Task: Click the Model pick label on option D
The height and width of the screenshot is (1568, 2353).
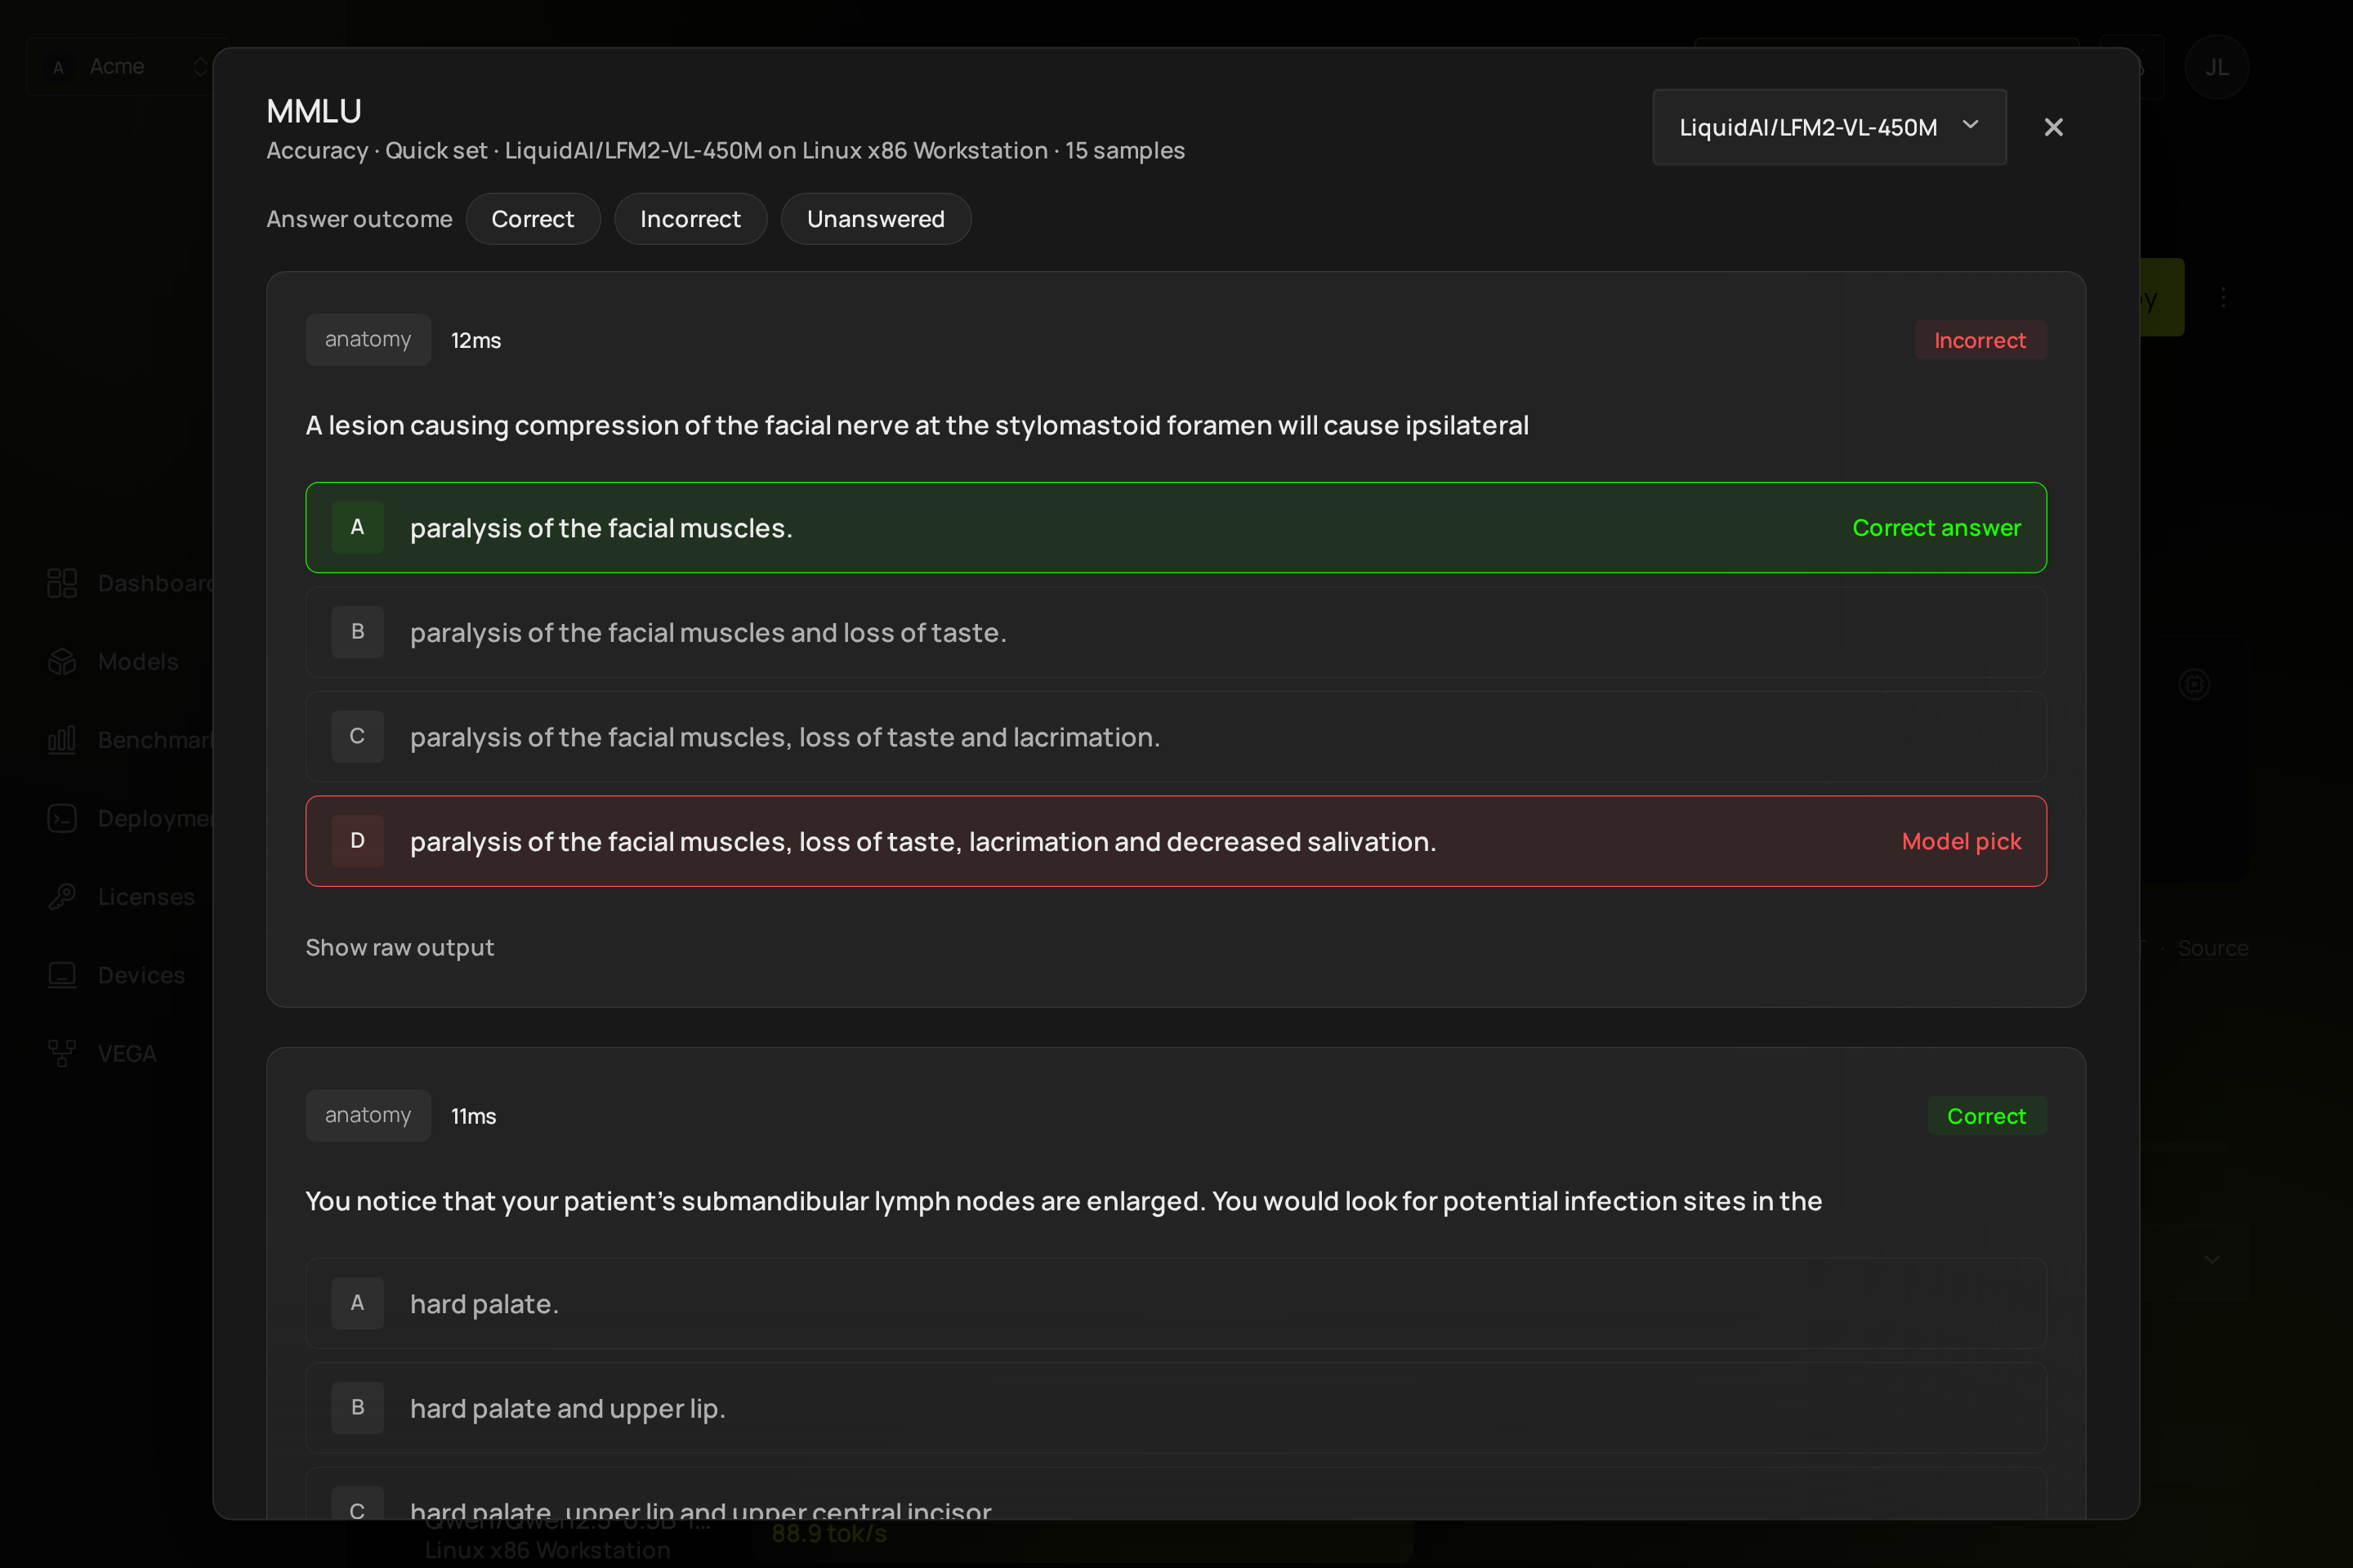Action: point(1961,841)
